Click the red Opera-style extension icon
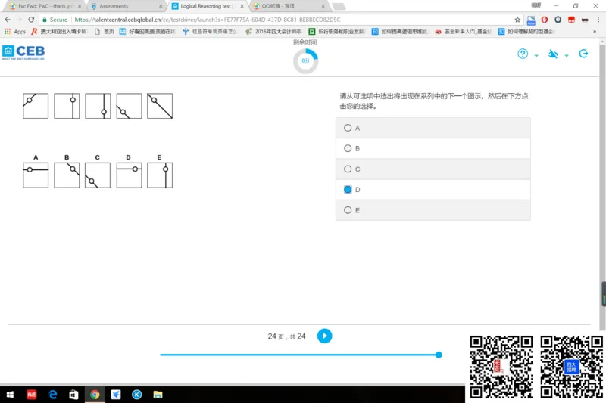The image size is (606, 403). coord(545,20)
